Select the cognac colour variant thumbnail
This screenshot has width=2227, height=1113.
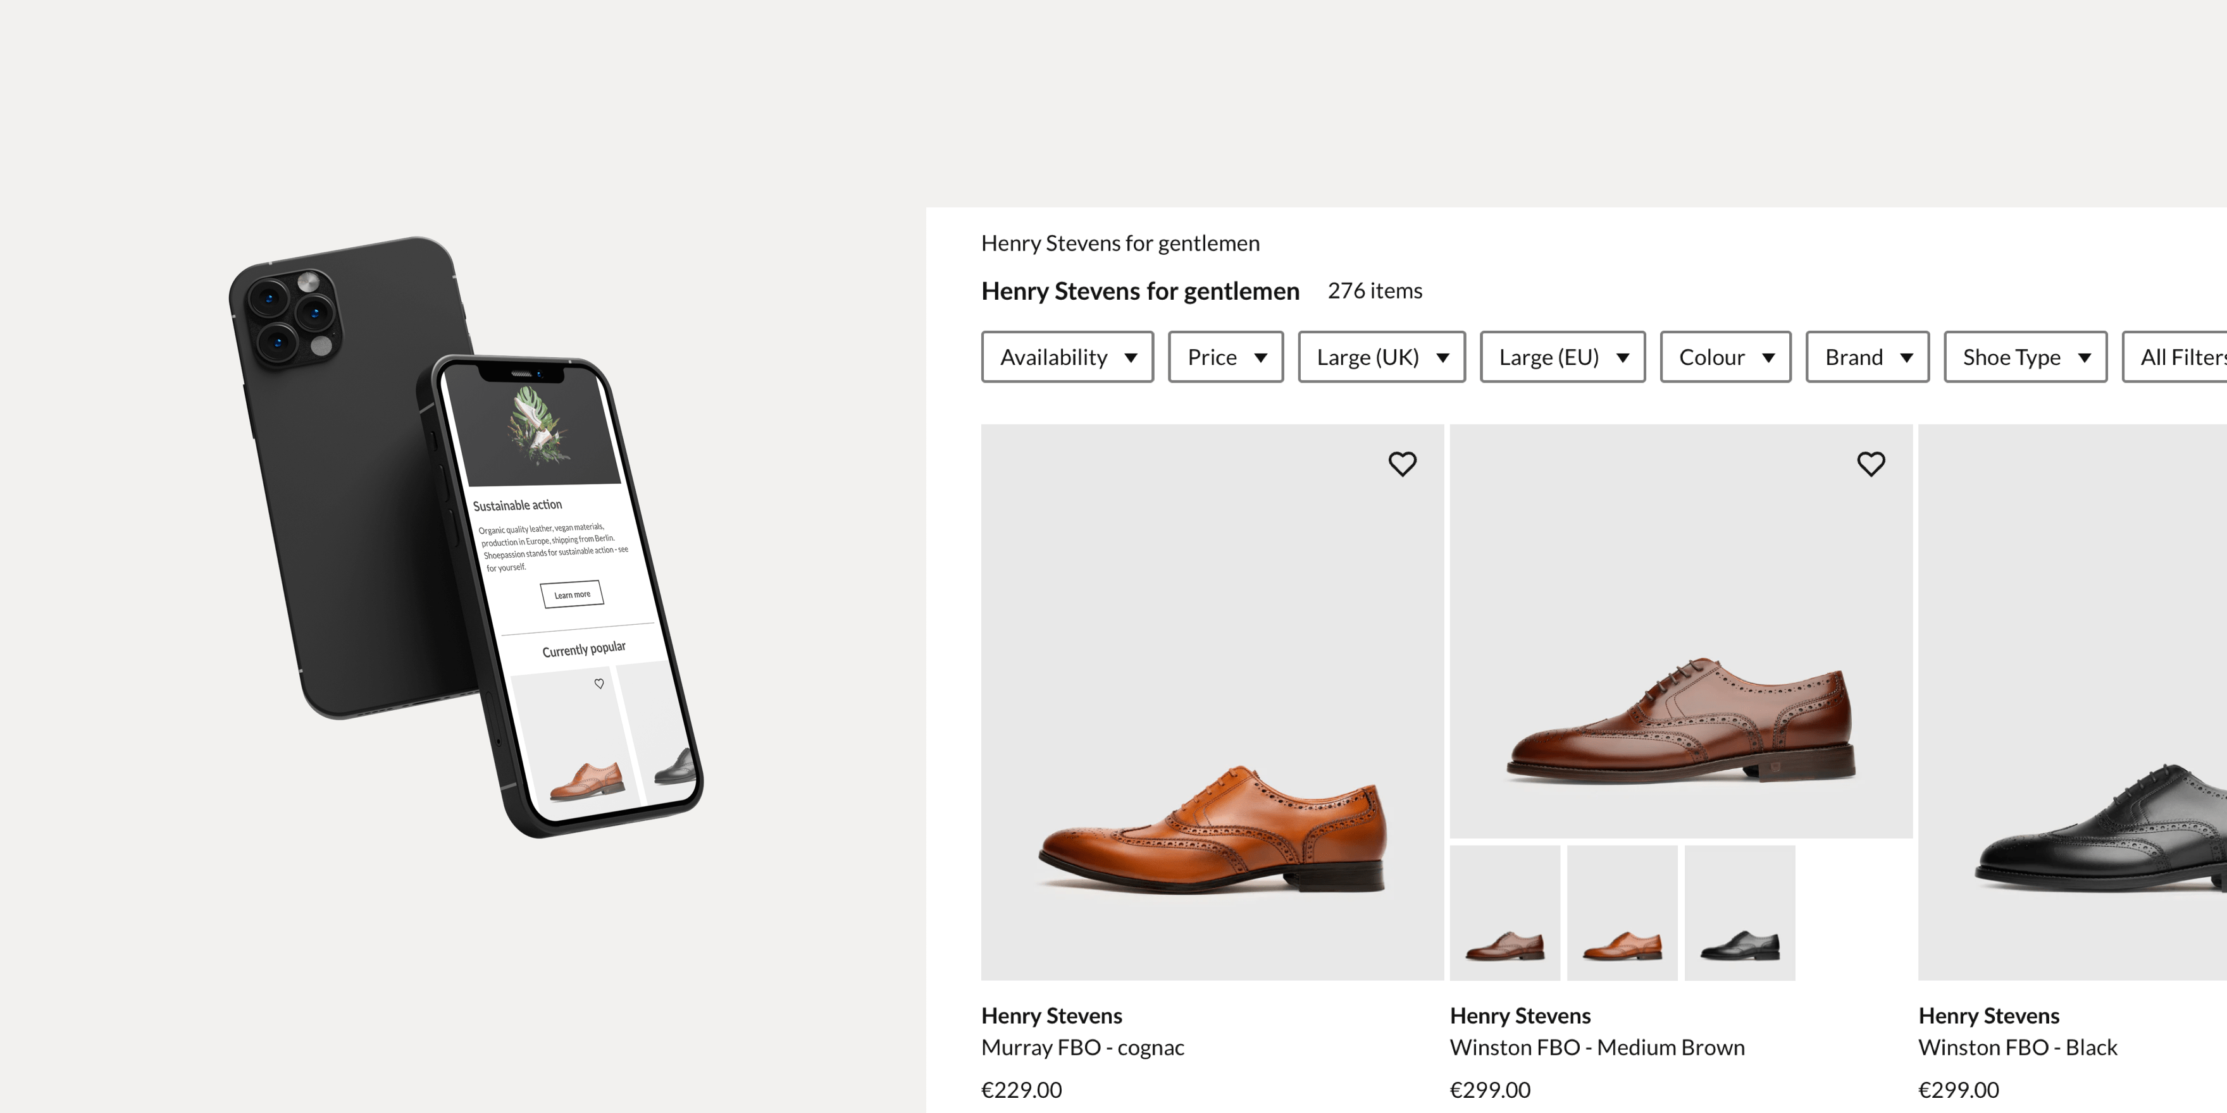pos(1622,913)
